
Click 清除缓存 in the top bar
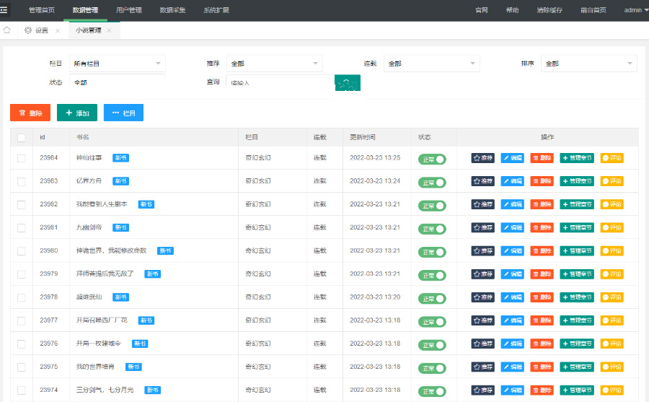549,10
